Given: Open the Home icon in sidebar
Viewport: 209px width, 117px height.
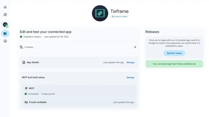Looking at the screenshot, I should (x=5, y=7).
